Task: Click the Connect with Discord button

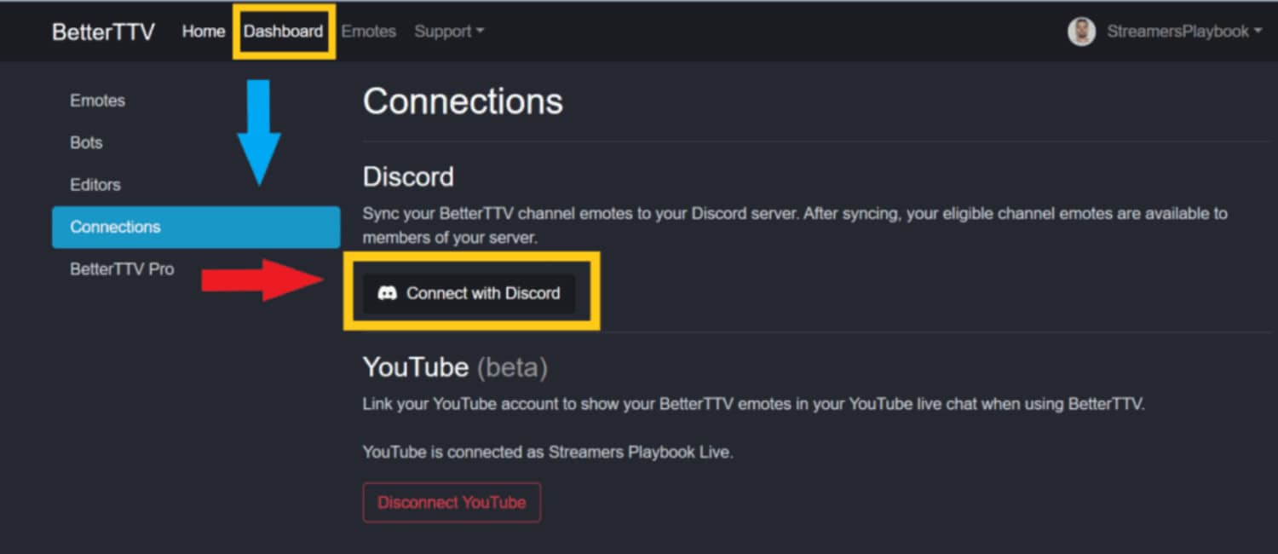Action: coord(469,293)
